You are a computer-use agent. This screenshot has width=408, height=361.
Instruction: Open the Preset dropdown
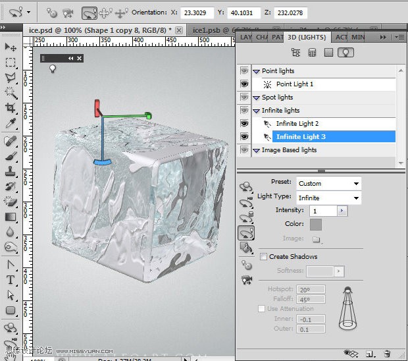(x=328, y=183)
